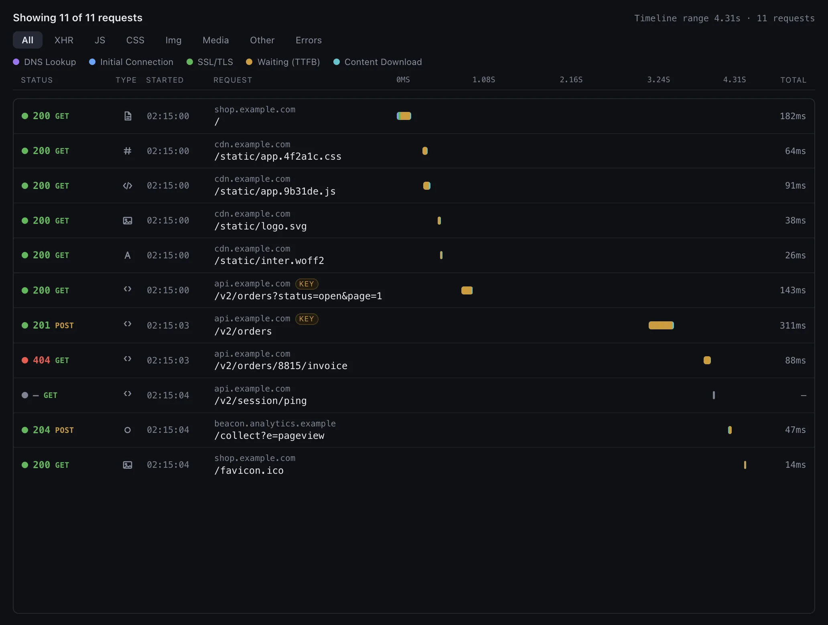Screen dimensions: 828x625
Task: Click the beacon.analytics.example host name
Action: click(275, 424)
